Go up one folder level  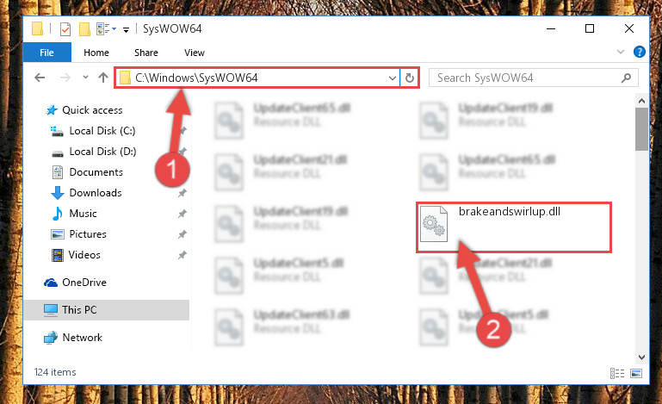click(103, 78)
